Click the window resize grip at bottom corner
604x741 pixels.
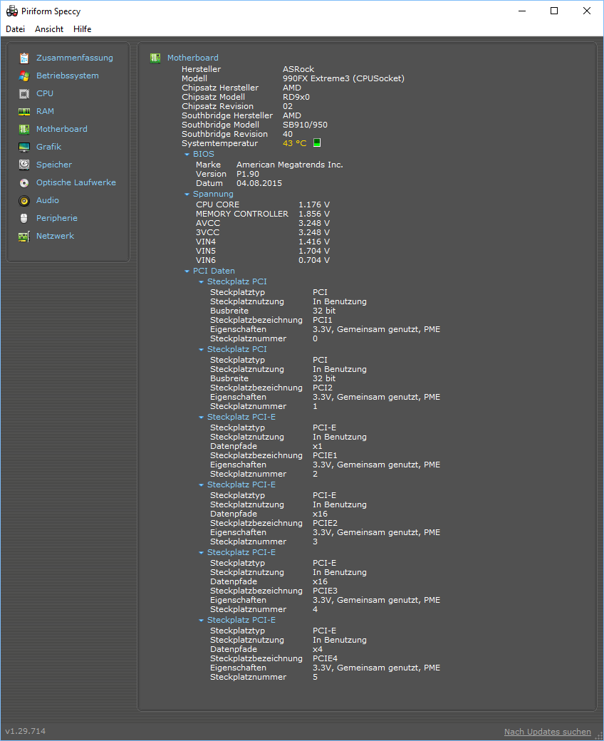click(598, 735)
